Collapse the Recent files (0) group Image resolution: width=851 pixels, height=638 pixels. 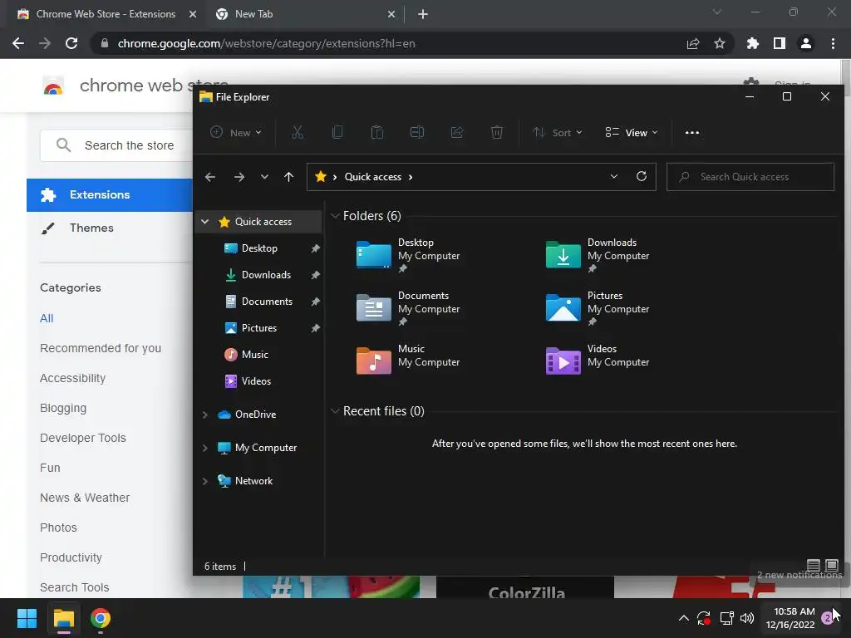click(x=335, y=411)
